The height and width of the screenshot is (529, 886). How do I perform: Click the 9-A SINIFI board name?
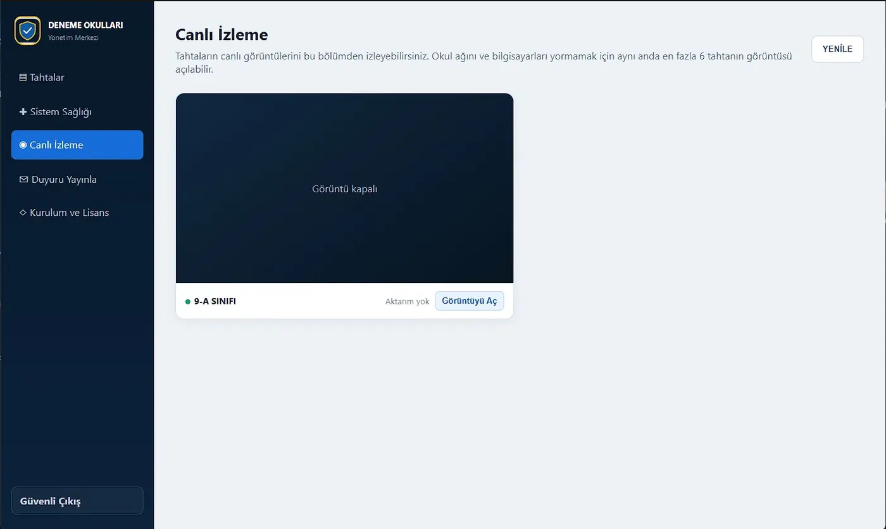click(x=215, y=301)
